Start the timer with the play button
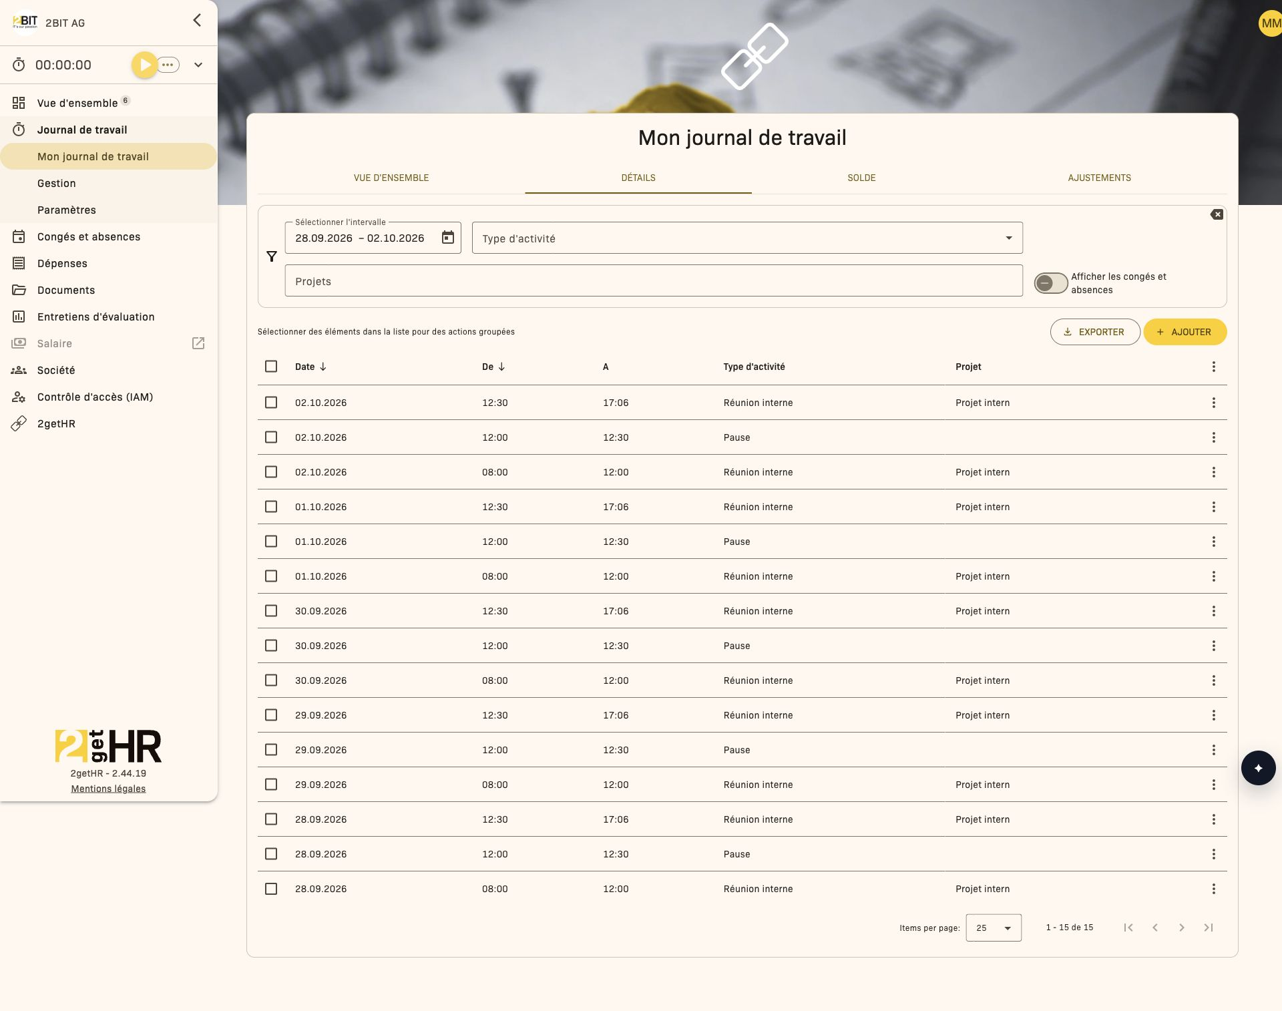This screenshot has width=1282, height=1011. pos(144,65)
